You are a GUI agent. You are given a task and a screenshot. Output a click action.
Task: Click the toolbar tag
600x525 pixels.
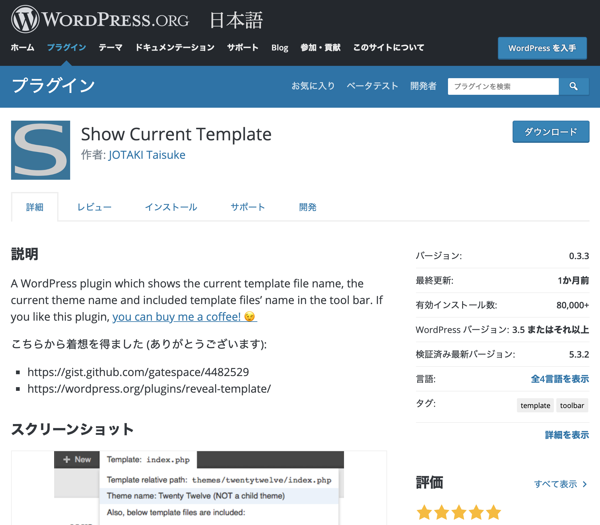coord(572,405)
